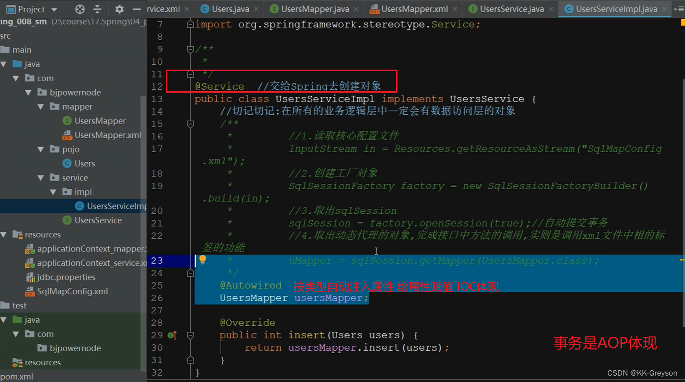Image resolution: width=685 pixels, height=382 pixels.
Task: Select Users class in pojo
Action: (x=84, y=164)
